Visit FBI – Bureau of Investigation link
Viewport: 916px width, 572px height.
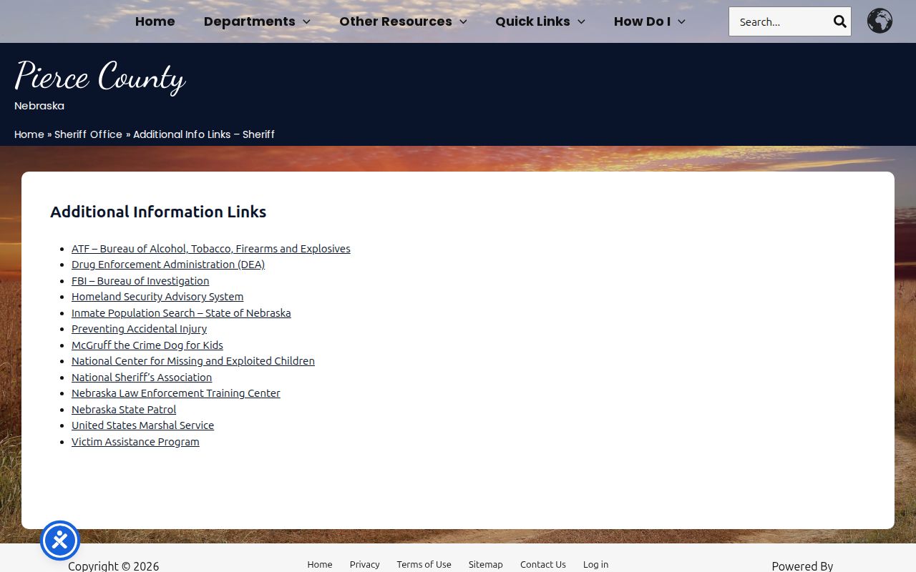(x=140, y=281)
